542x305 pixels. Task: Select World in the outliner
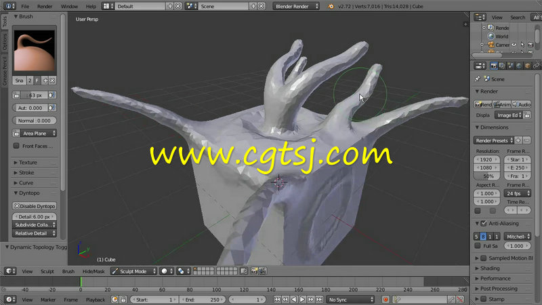(501, 37)
